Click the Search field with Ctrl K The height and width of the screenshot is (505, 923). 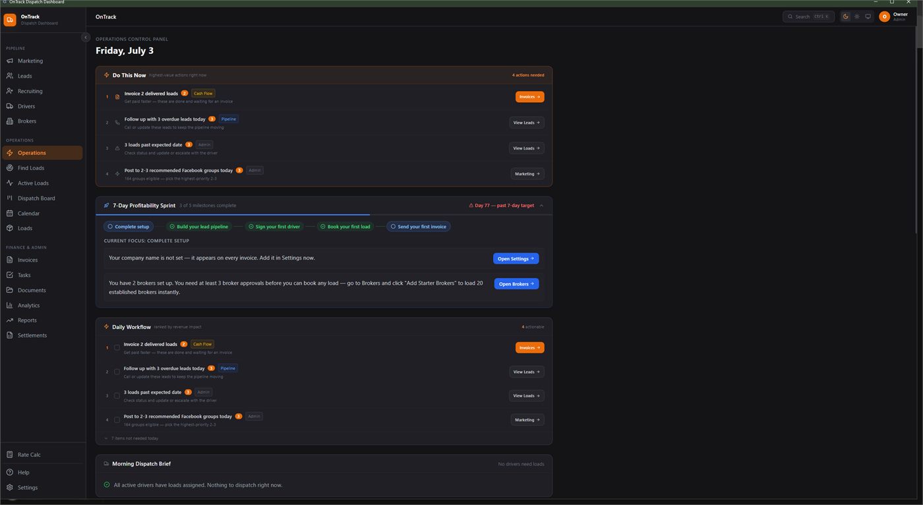point(808,16)
